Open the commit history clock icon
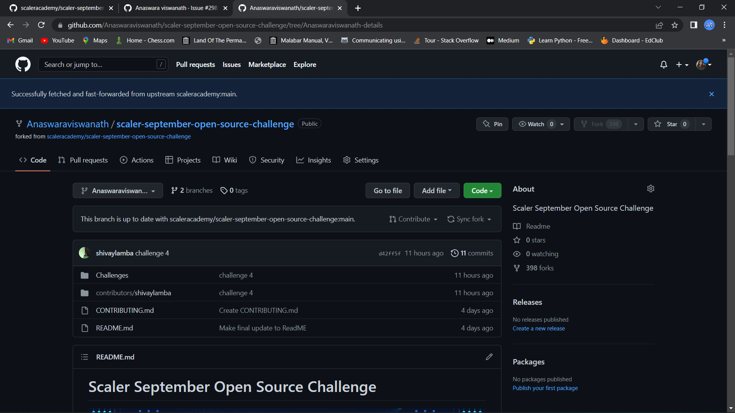 coord(455,253)
